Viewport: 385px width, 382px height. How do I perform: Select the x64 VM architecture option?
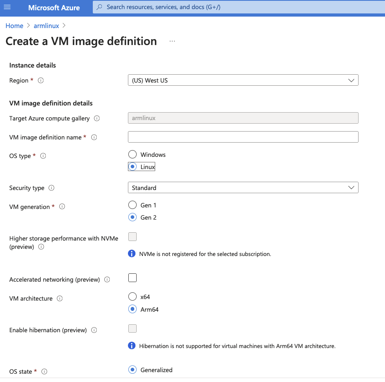tap(132, 296)
